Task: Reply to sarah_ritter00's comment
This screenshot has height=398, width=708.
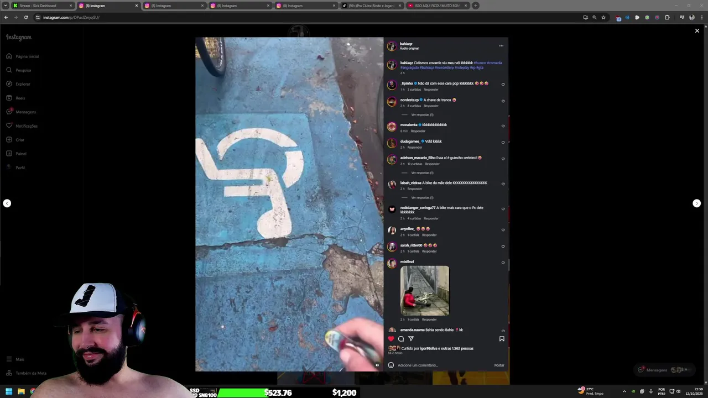Action: click(429, 252)
